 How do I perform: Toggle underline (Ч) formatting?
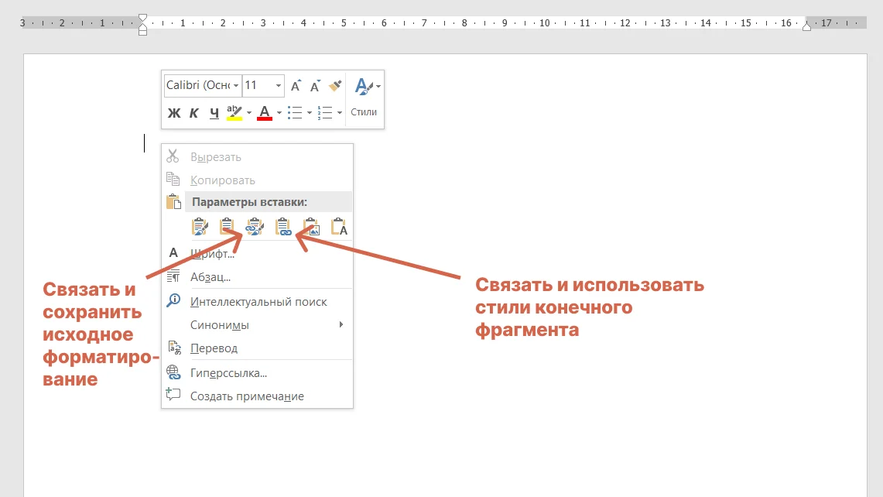click(x=214, y=113)
